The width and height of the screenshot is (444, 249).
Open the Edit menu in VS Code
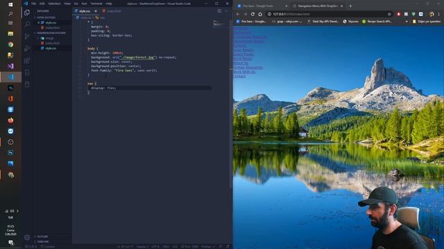coord(42,3)
